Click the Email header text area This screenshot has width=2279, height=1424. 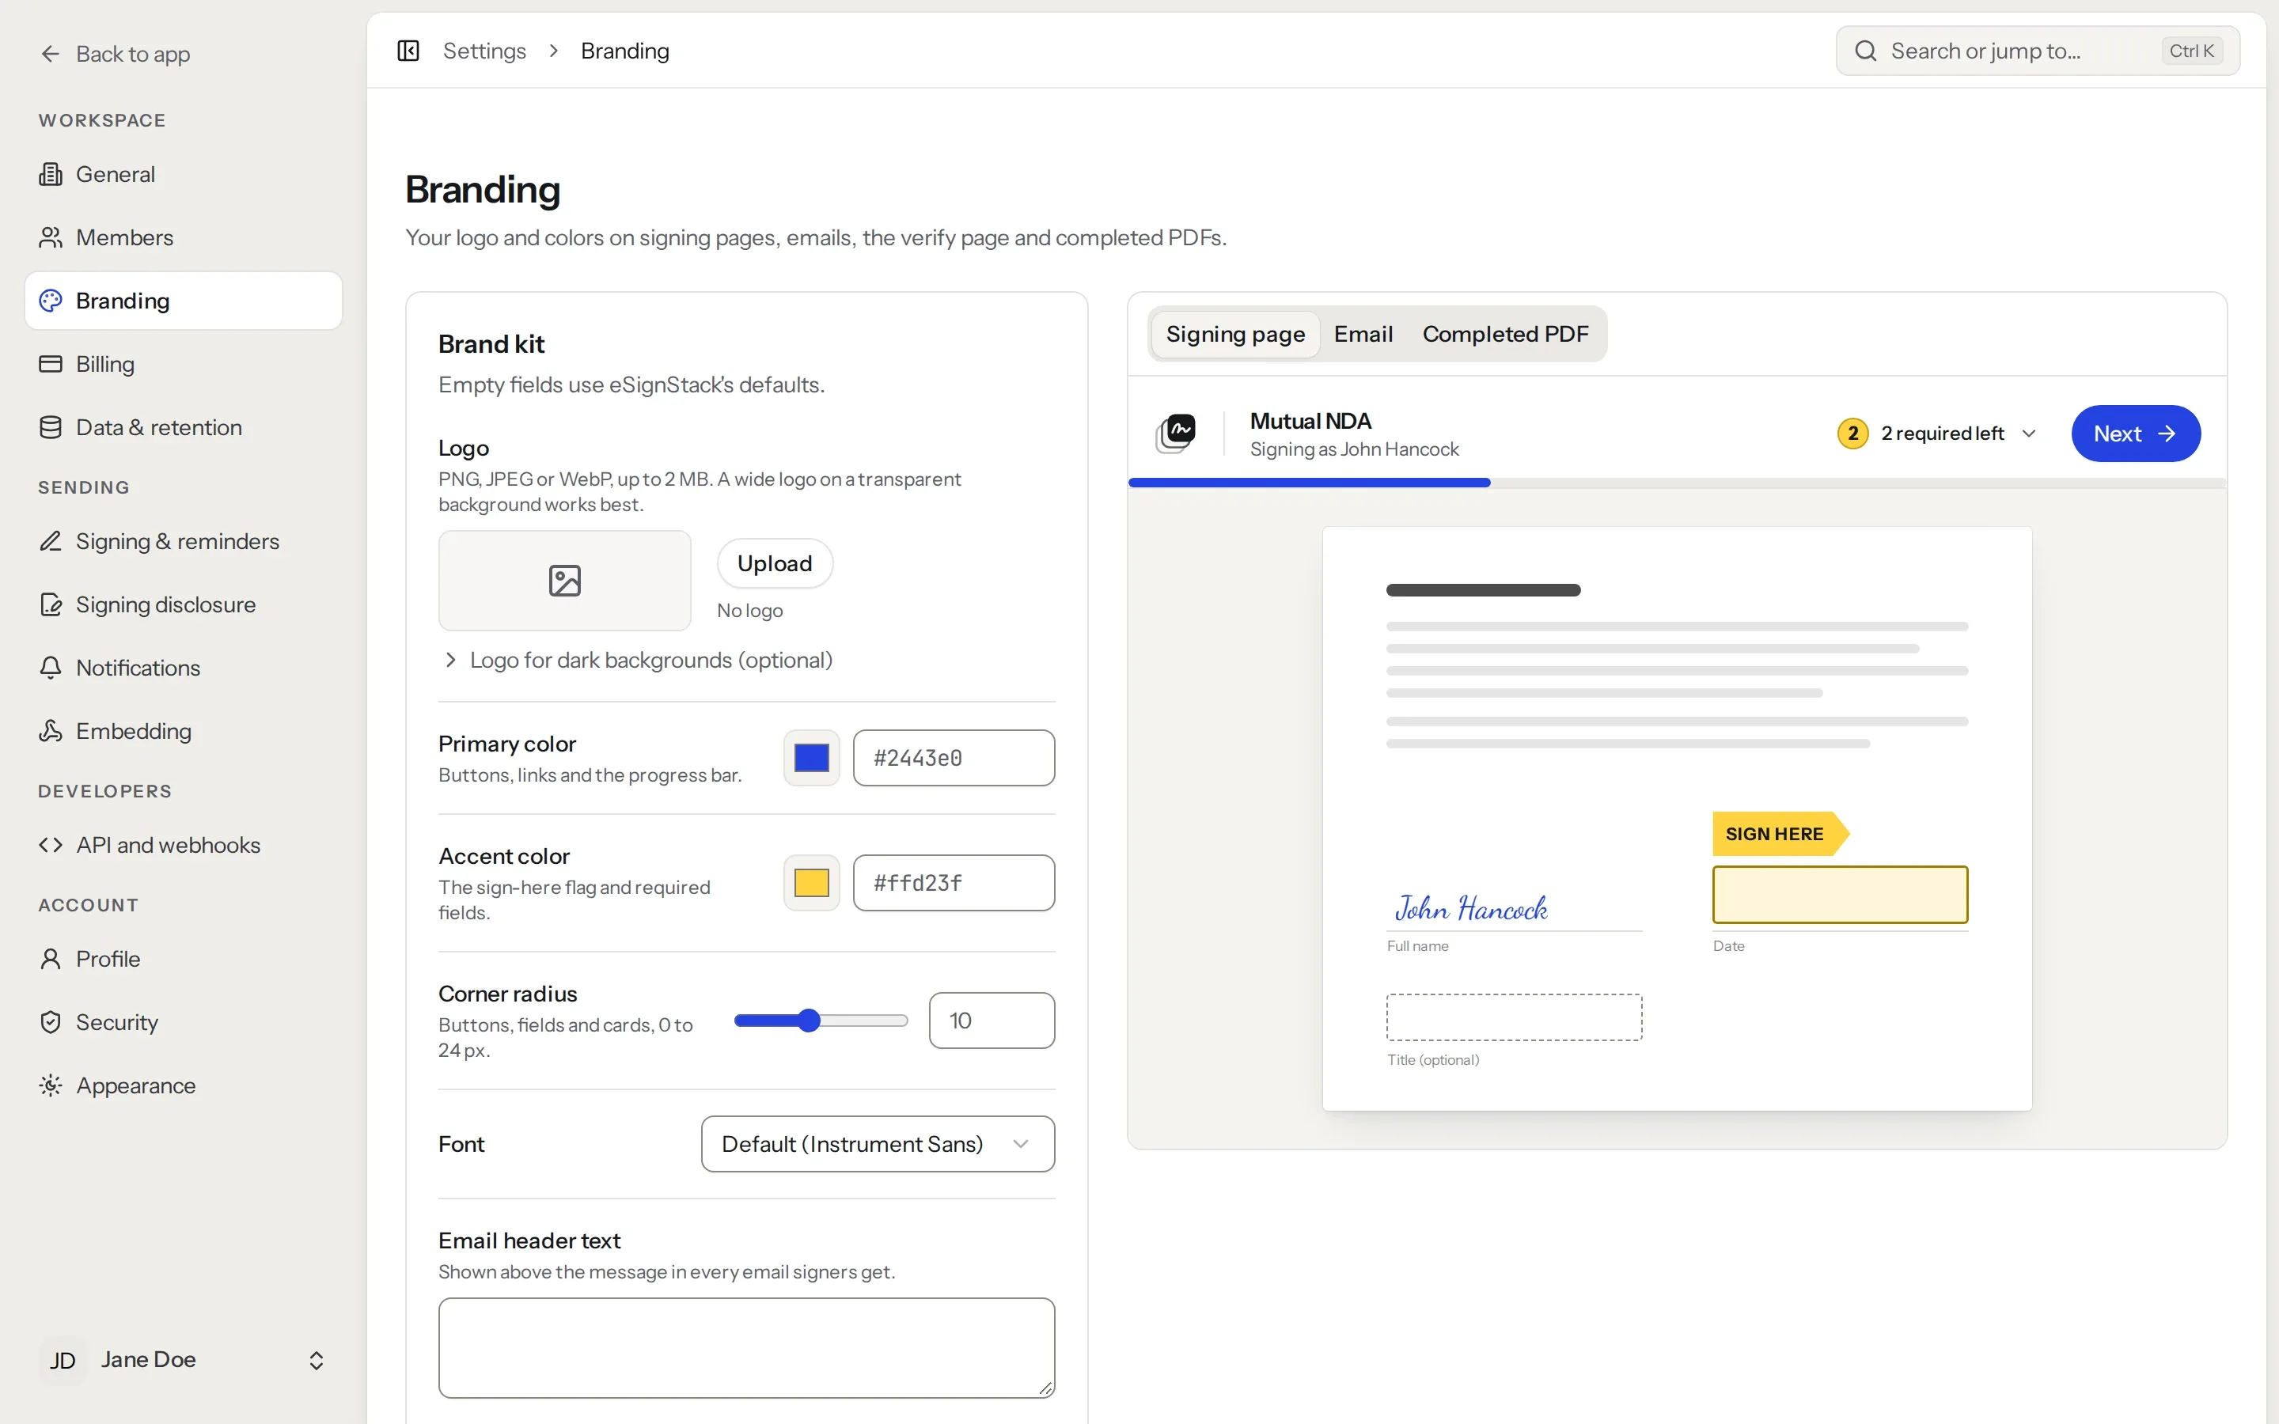tap(746, 1348)
